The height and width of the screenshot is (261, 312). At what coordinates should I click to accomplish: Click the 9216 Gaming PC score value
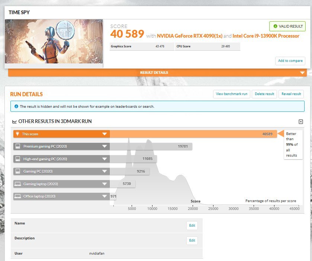pyautogui.click(x=141, y=171)
